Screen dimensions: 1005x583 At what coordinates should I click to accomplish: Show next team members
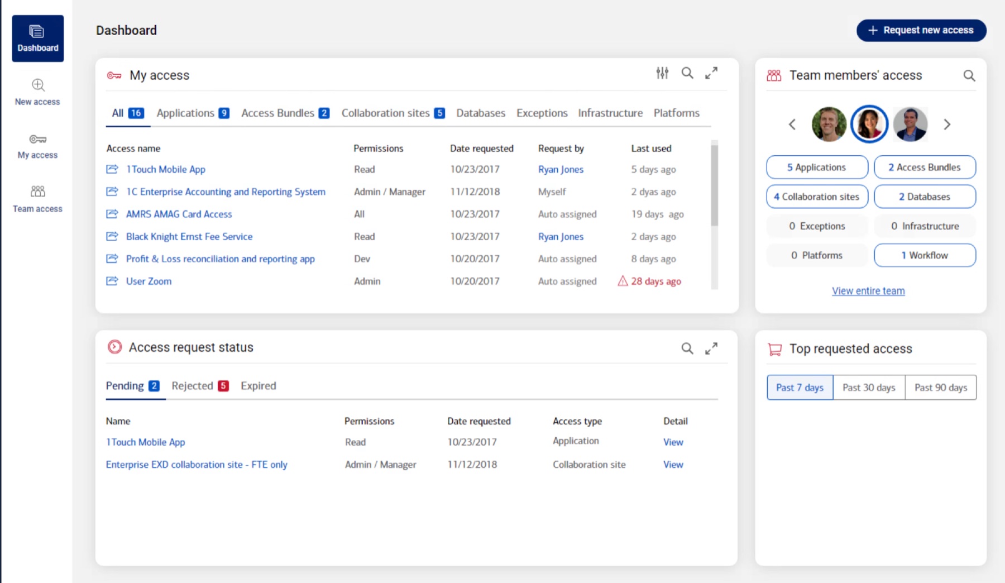947,124
